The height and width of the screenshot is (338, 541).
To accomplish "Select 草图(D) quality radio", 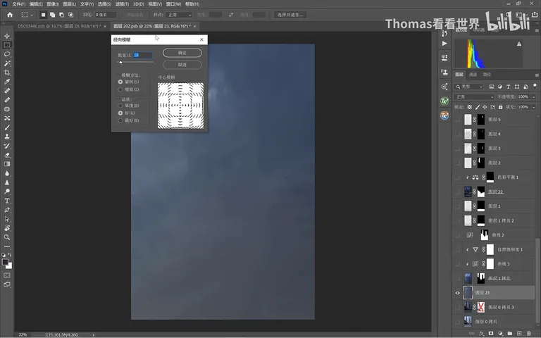I will click(x=120, y=106).
